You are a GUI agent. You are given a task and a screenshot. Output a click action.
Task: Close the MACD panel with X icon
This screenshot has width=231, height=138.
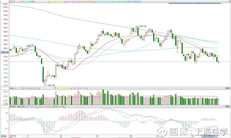tap(229, 106)
